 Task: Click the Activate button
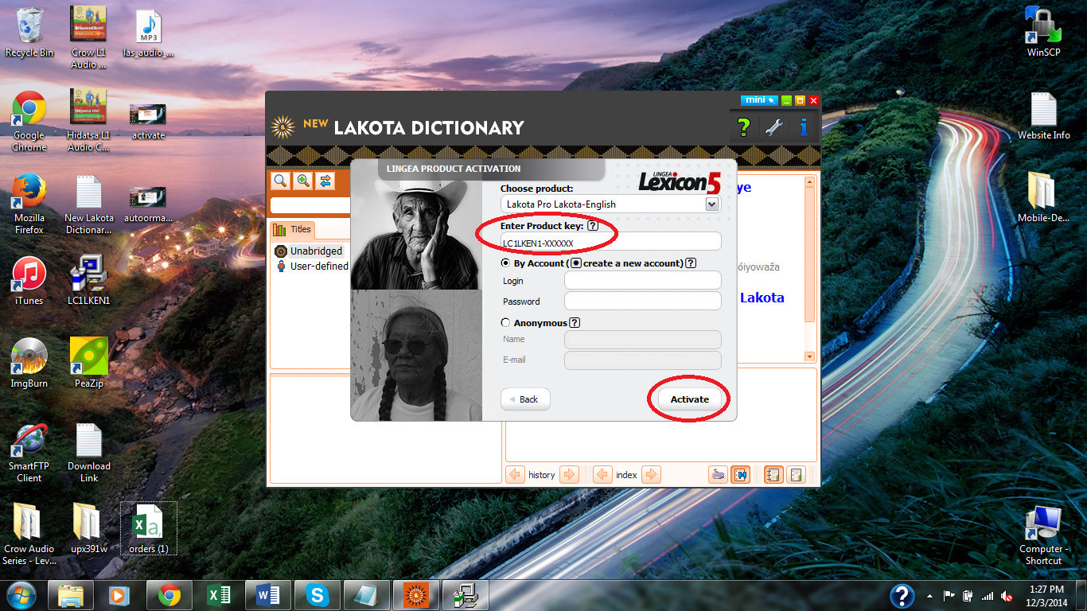click(x=690, y=399)
